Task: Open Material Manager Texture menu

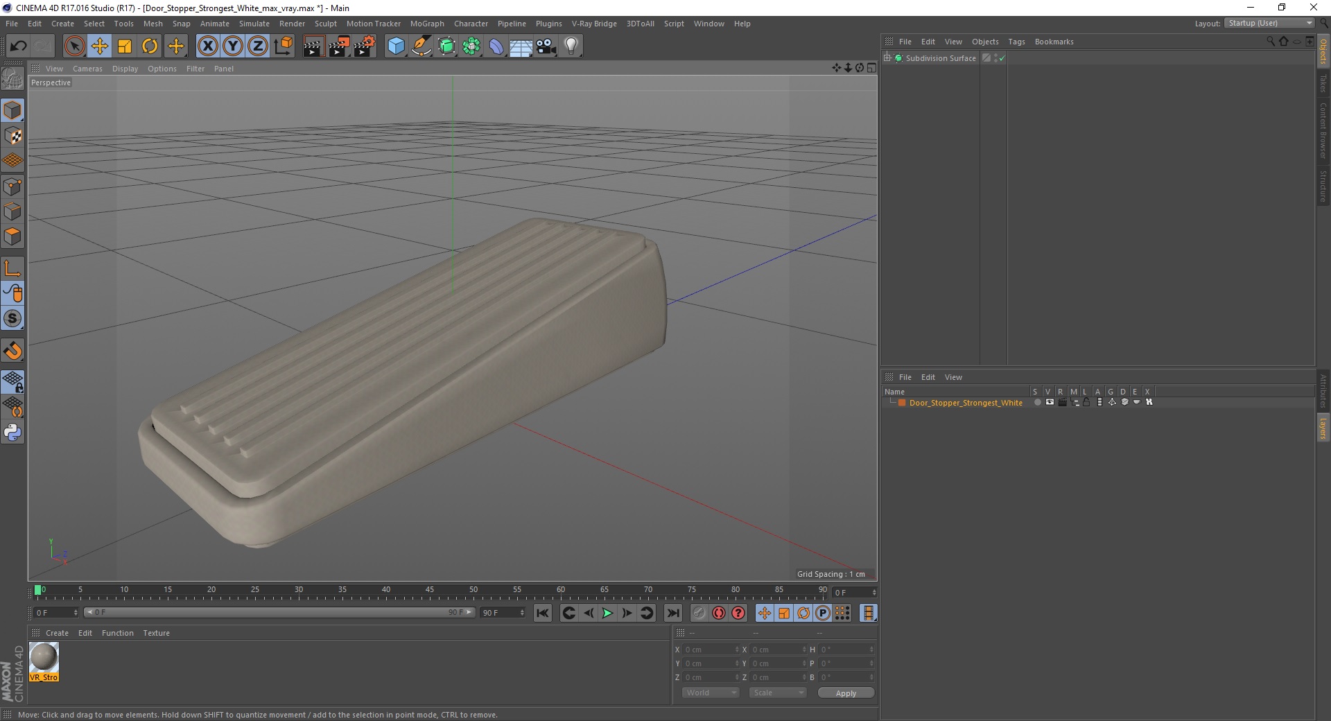Action: pos(156,633)
